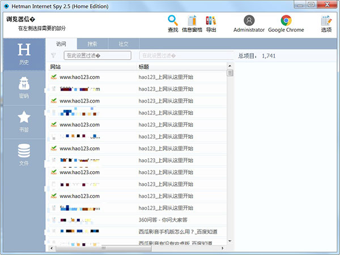
Task: Minimize the Hetman Internet Spy window
Action: (300, 5)
